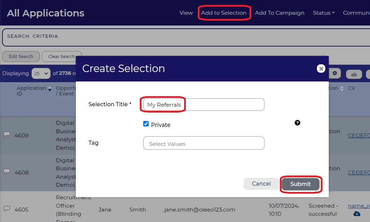Open comment icon for application 4605

pos(7,209)
